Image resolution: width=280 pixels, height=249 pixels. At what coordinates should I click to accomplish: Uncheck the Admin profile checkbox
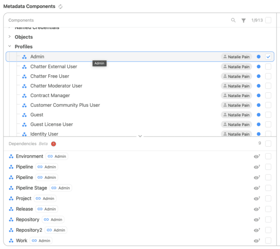tap(268, 57)
